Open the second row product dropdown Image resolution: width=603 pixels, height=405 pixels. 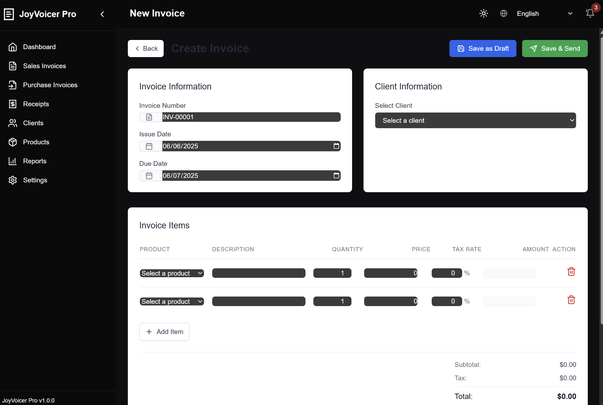pos(172,302)
